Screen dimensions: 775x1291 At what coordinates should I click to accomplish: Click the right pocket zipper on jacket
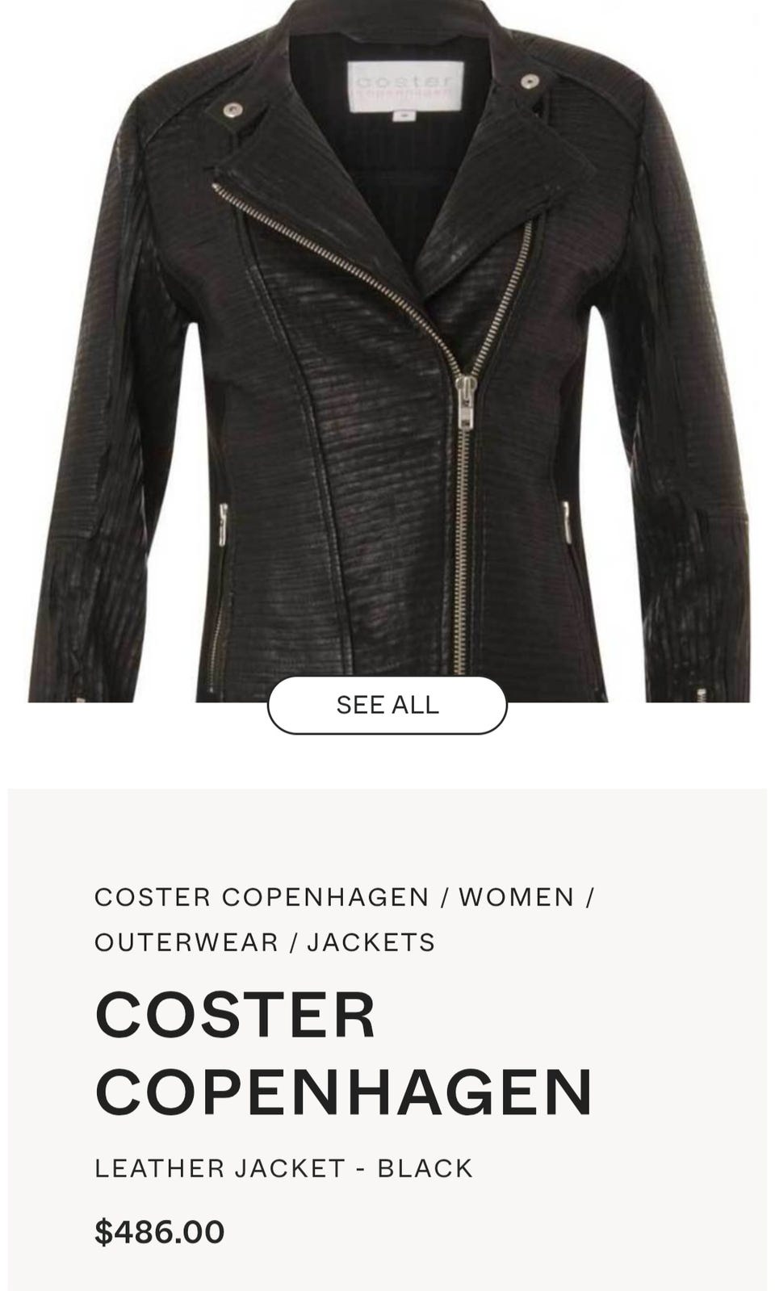coord(568,522)
